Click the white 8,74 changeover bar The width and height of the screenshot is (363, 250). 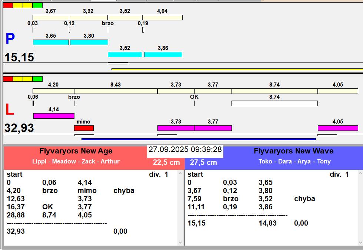pyautogui.click(x=274, y=103)
